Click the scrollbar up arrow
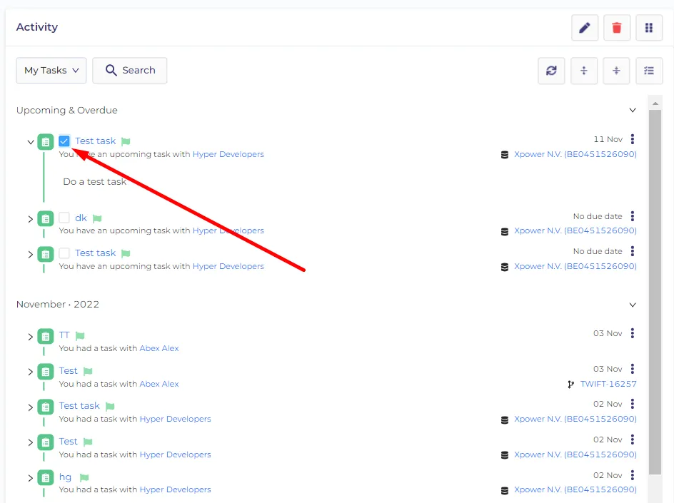 [x=655, y=103]
